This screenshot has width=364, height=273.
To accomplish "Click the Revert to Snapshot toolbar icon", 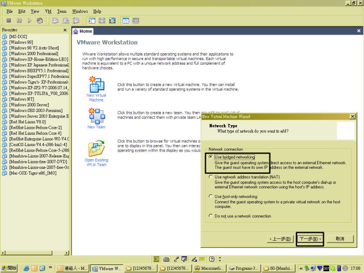I will (66, 20).
